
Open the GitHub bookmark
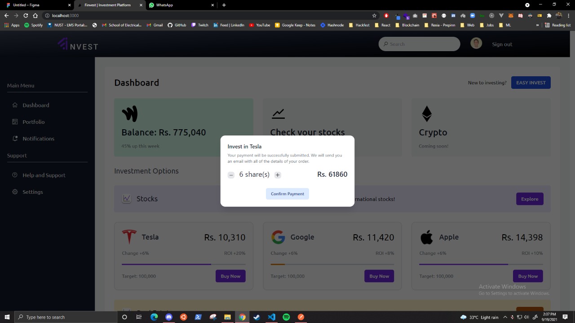(x=177, y=25)
